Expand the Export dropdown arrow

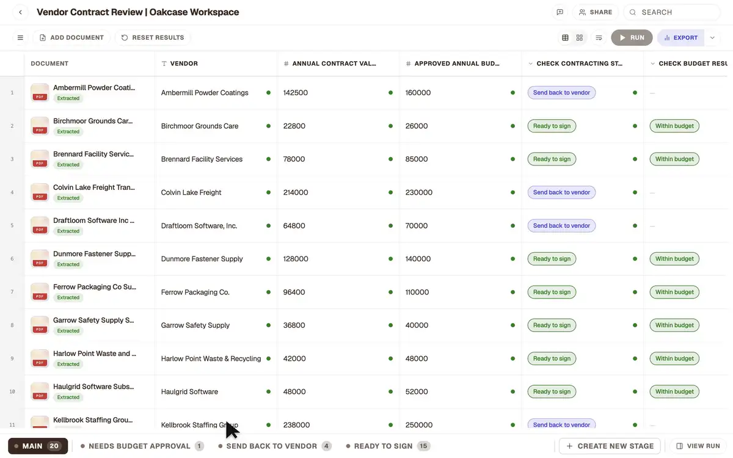(x=712, y=38)
